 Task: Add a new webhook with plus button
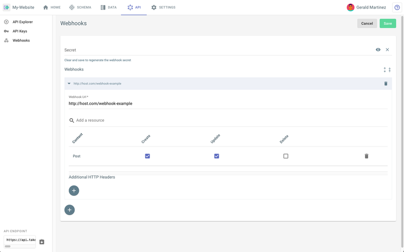(70, 210)
